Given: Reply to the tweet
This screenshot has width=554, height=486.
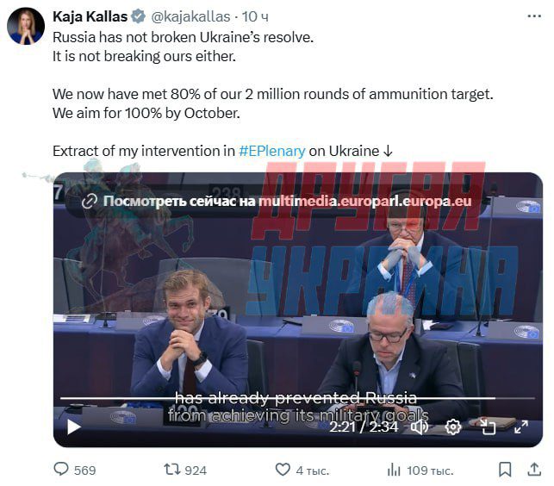Looking at the screenshot, I should pos(62,470).
